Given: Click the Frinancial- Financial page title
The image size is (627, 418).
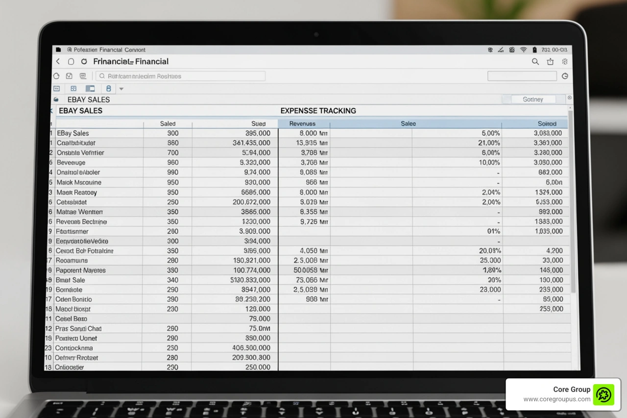Looking at the screenshot, I should tap(131, 62).
